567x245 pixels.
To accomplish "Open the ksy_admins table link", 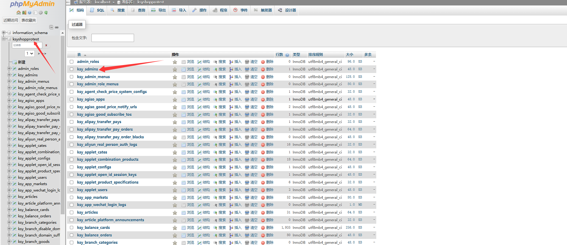I will click(87, 69).
